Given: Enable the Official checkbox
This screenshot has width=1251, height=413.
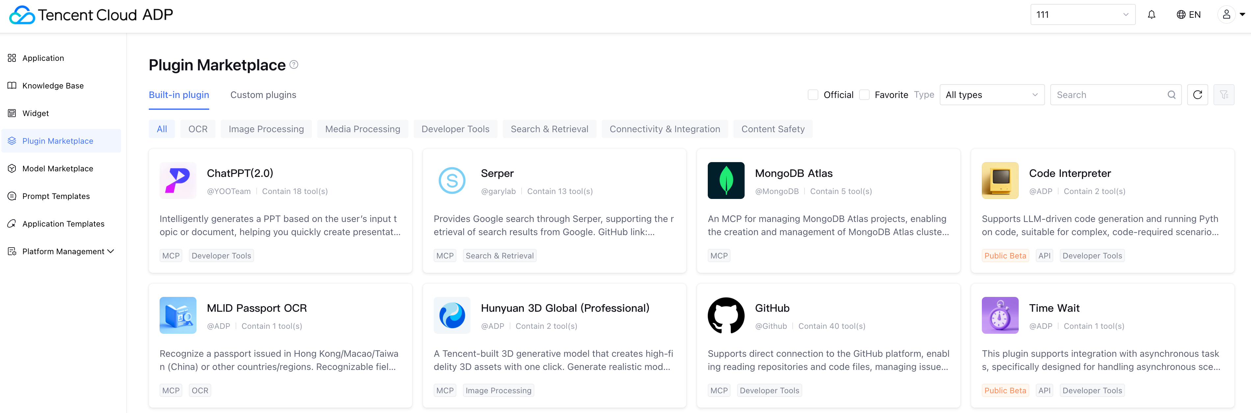Looking at the screenshot, I should click(x=812, y=95).
